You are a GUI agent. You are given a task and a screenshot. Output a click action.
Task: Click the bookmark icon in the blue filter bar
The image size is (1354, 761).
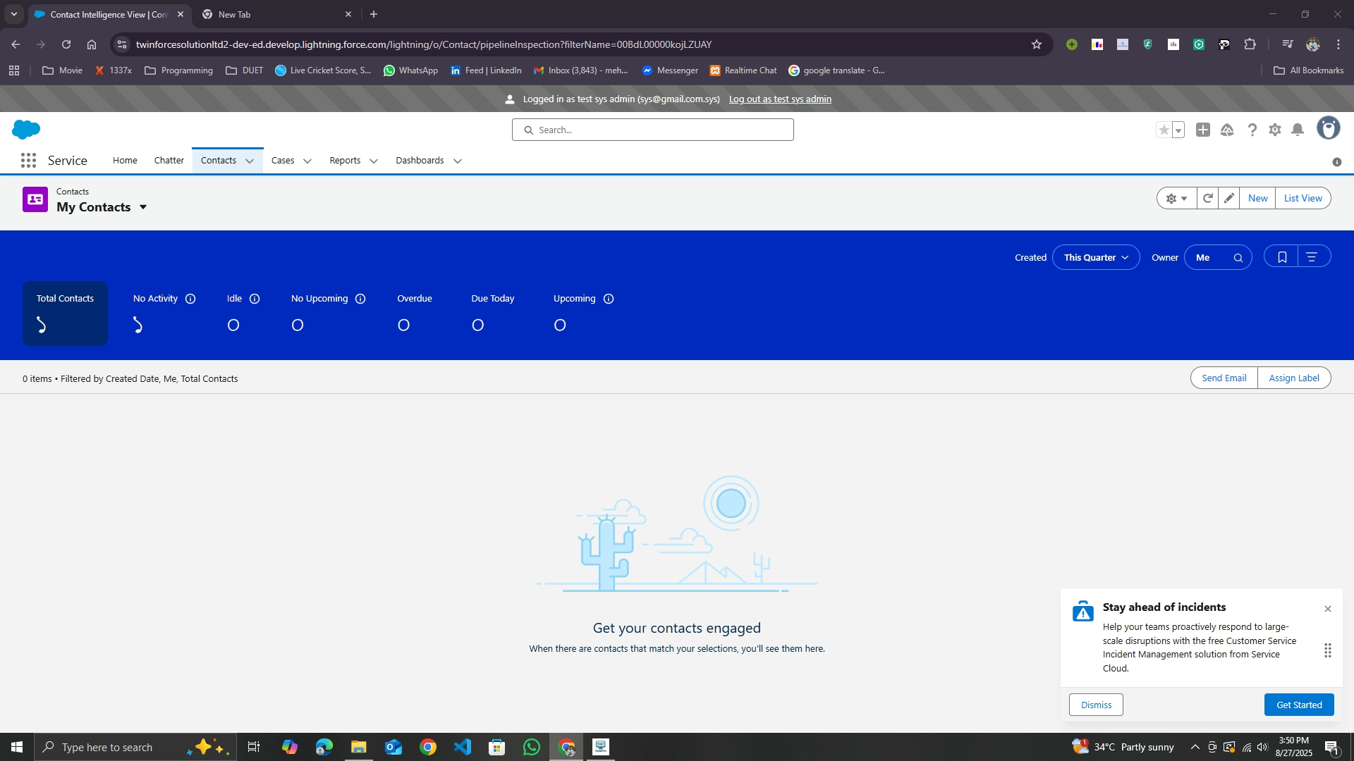click(x=1282, y=257)
